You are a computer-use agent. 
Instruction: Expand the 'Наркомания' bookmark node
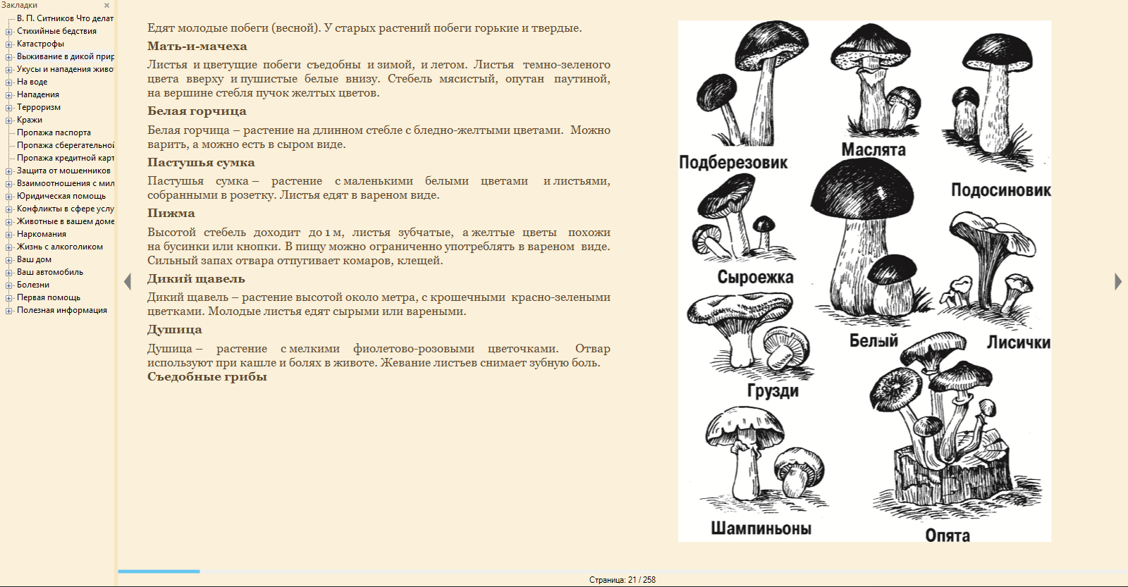point(8,234)
